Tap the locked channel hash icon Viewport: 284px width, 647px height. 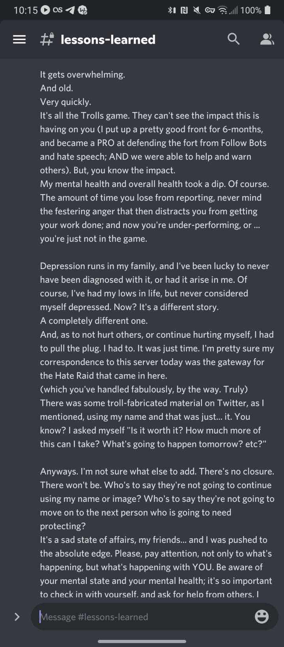(x=47, y=39)
